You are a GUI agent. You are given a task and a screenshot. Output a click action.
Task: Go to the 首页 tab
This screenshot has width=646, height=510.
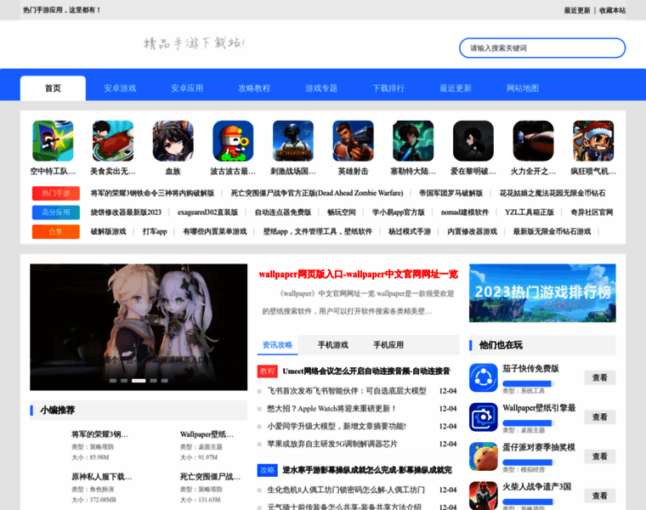click(x=53, y=88)
